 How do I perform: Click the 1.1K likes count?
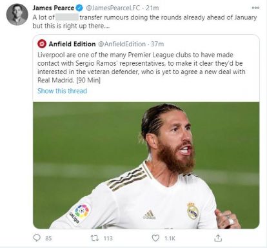tap(170, 238)
